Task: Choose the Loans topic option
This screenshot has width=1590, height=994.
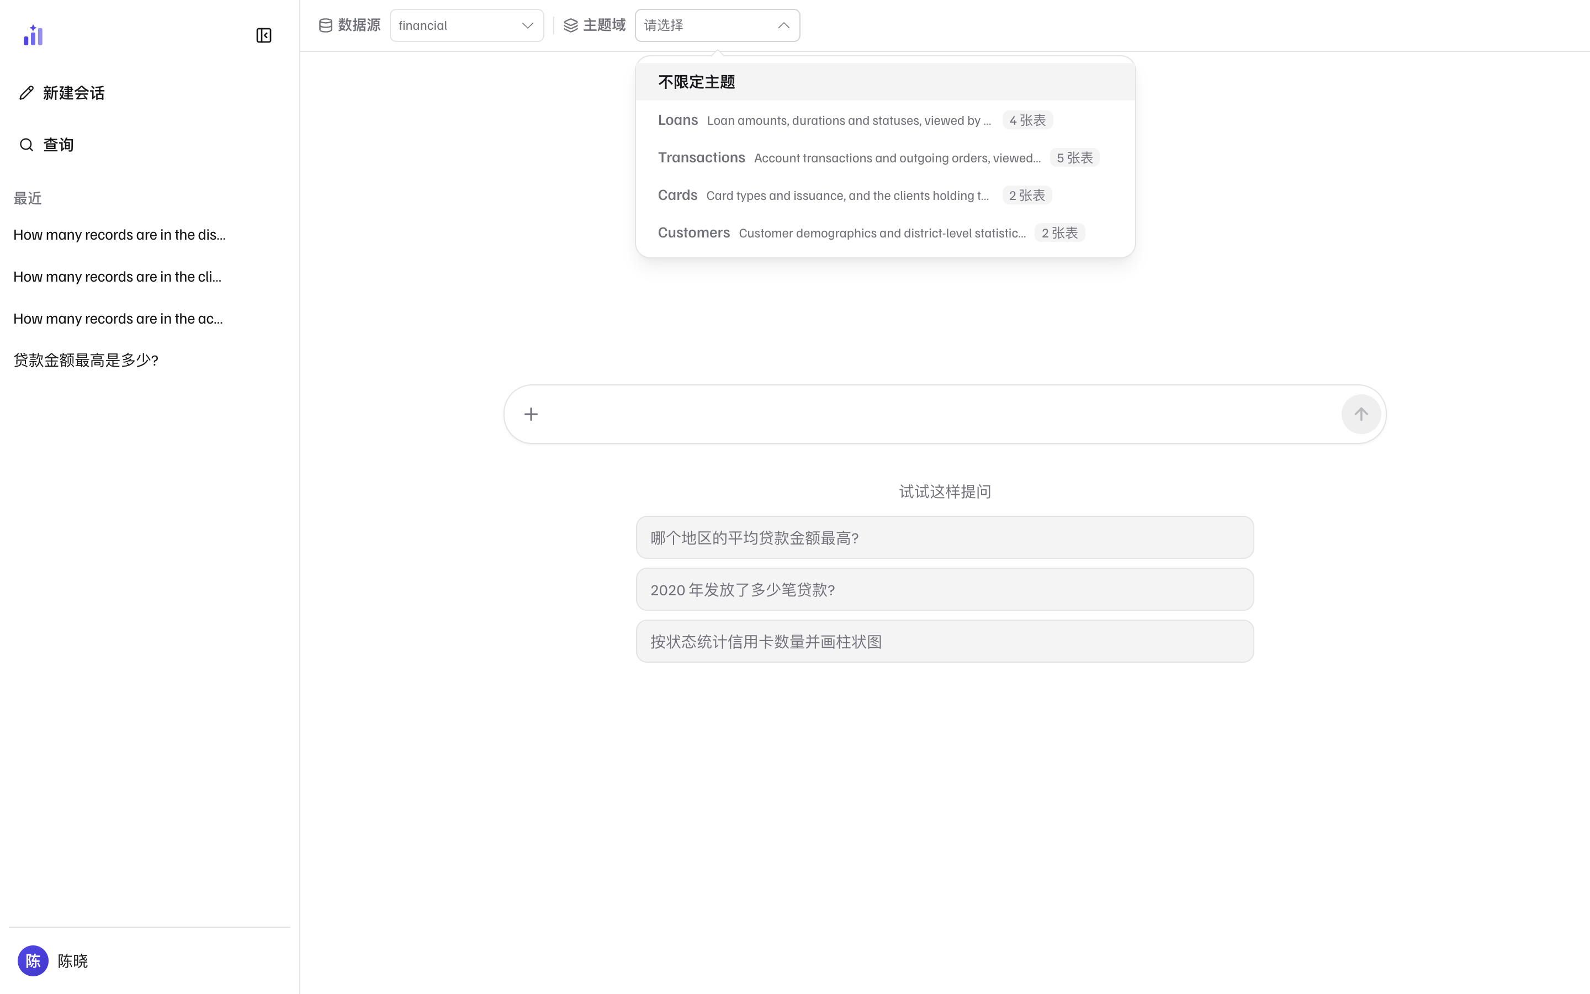Action: click(885, 120)
